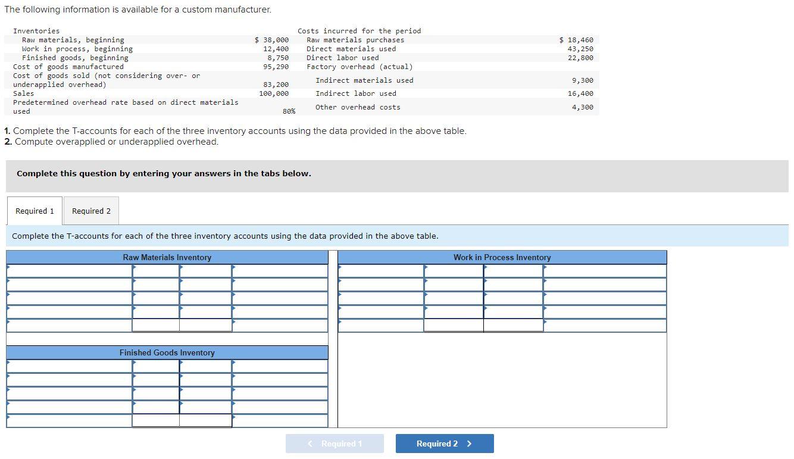Select first-row debit amount field in Finished Goods Inventory
Image resolution: width=794 pixels, height=459 pixels.
pos(156,366)
